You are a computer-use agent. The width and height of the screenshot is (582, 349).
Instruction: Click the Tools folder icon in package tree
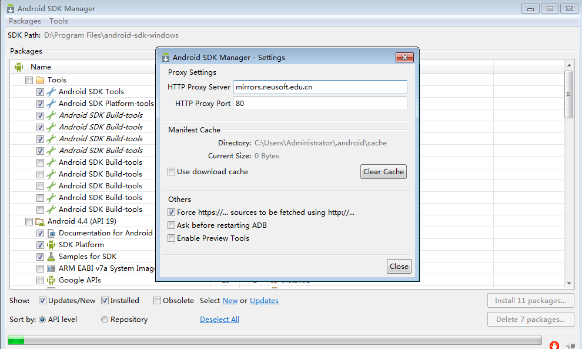[40, 80]
